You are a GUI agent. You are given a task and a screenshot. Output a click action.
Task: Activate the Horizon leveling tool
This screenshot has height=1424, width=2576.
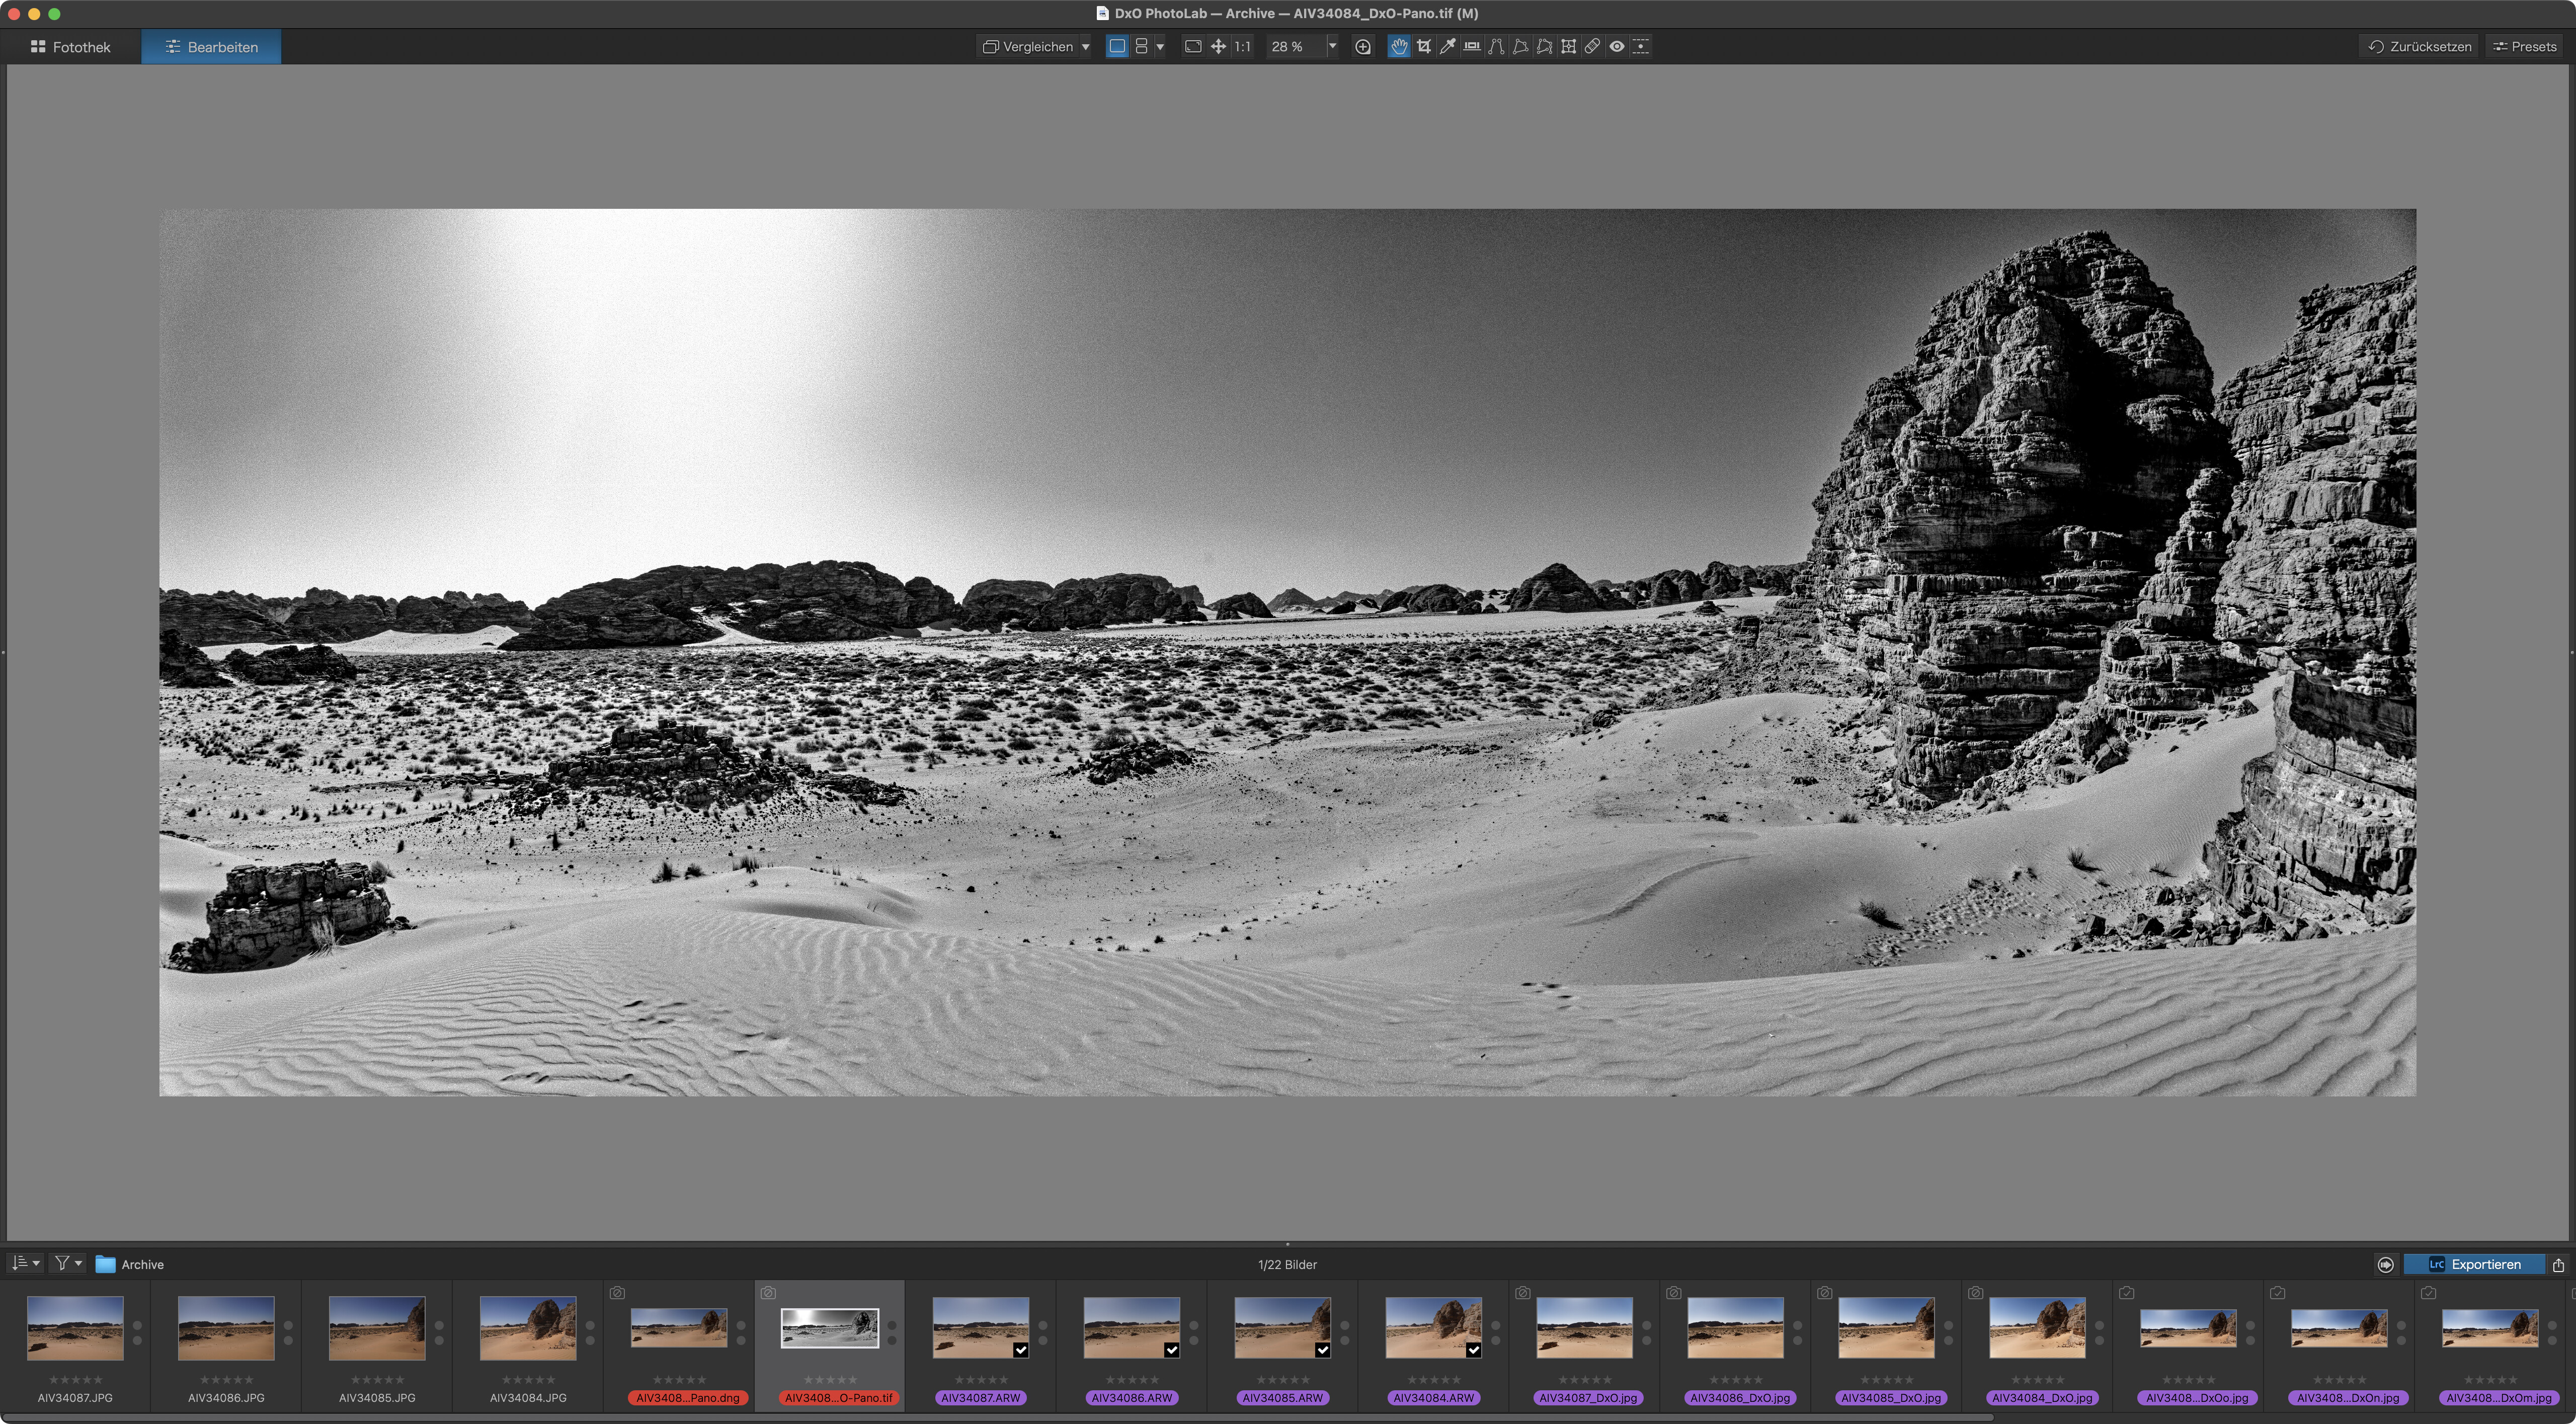coord(1472,46)
